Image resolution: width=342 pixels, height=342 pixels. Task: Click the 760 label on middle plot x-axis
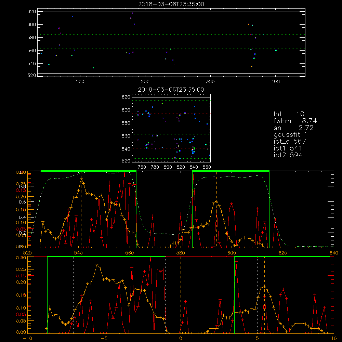(x=142, y=167)
